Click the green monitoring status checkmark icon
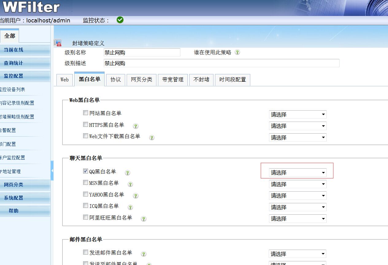The image size is (388, 265). (x=120, y=20)
